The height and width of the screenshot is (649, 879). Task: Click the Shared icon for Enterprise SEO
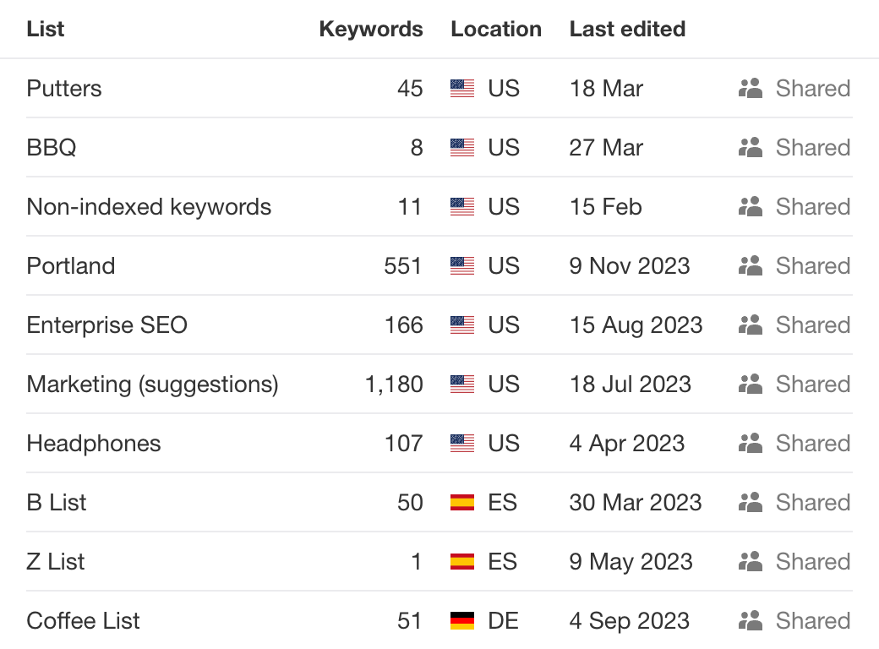750,325
